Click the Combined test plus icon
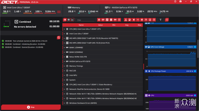199x111 pixels. coord(16,22)
